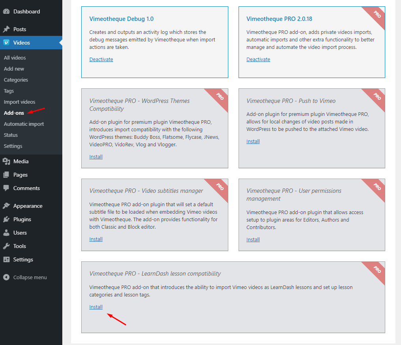This screenshot has height=345, width=401.
Task: Deactivate Vimeotheque Debug 1.0
Action: [x=101, y=59]
